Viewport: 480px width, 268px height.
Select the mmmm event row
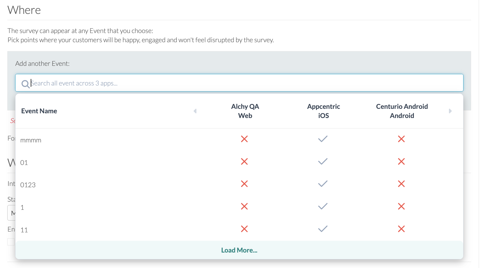pos(31,140)
